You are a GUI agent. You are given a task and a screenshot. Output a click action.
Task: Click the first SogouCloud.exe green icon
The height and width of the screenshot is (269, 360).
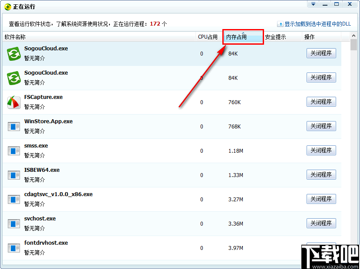(14, 54)
